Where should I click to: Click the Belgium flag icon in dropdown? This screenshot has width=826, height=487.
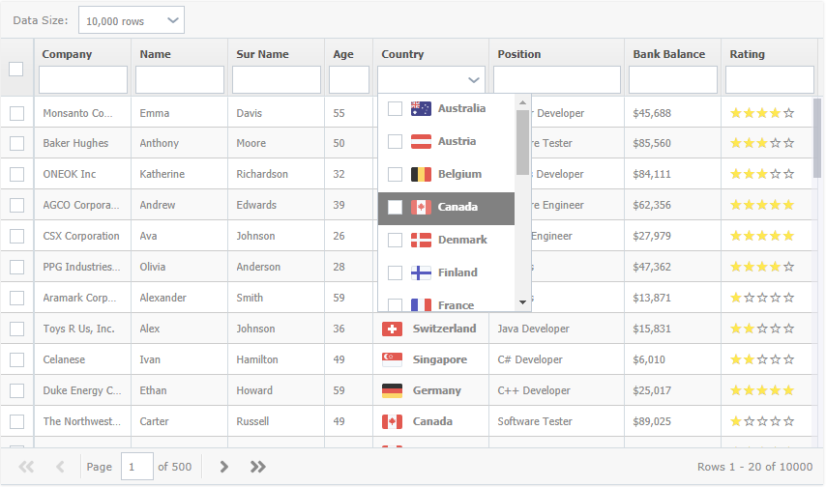tap(421, 174)
